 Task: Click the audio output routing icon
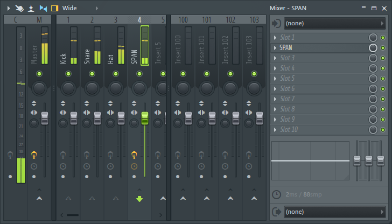pyautogui.click(x=277, y=212)
